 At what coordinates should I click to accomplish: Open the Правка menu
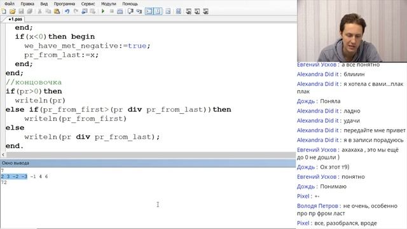click(x=27, y=4)
